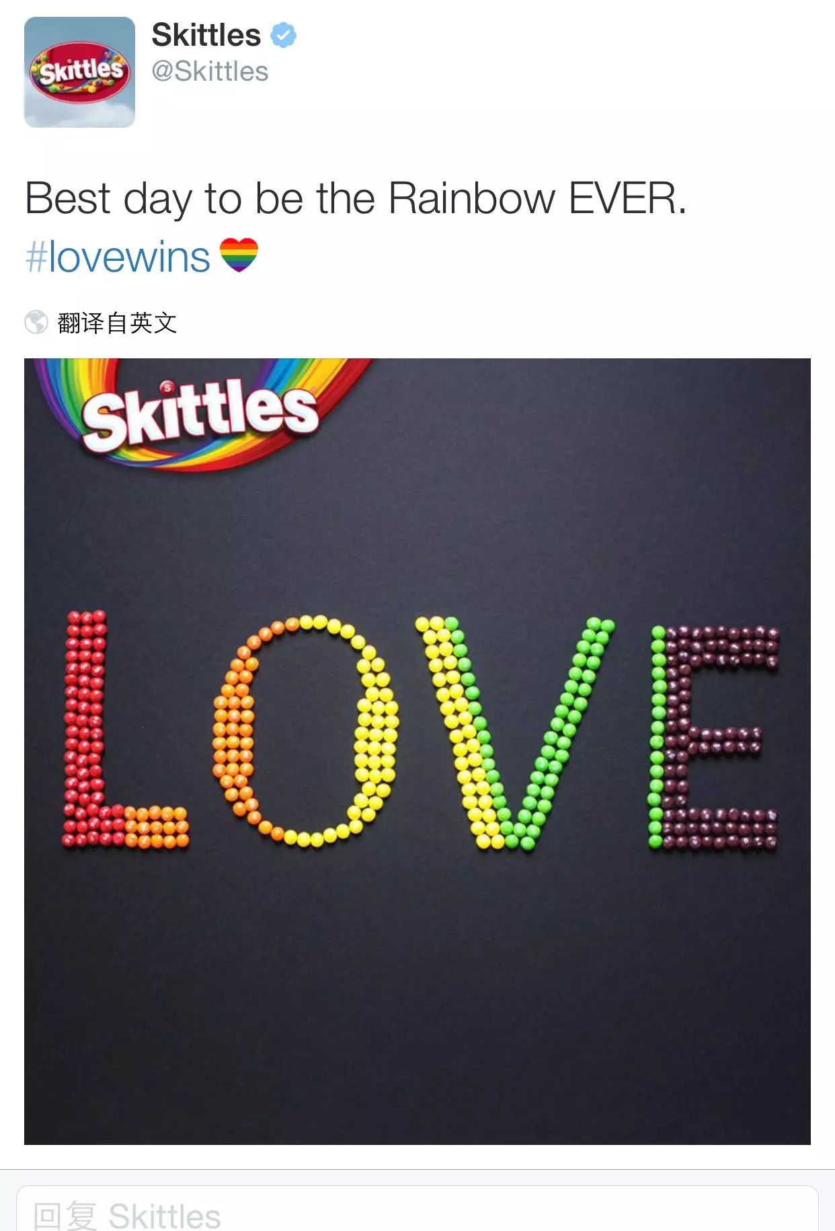This screenshot has height=1231, width=835.
Task: Tap the Skittles rainbow logo in the photo
Action: click(200, 413)
